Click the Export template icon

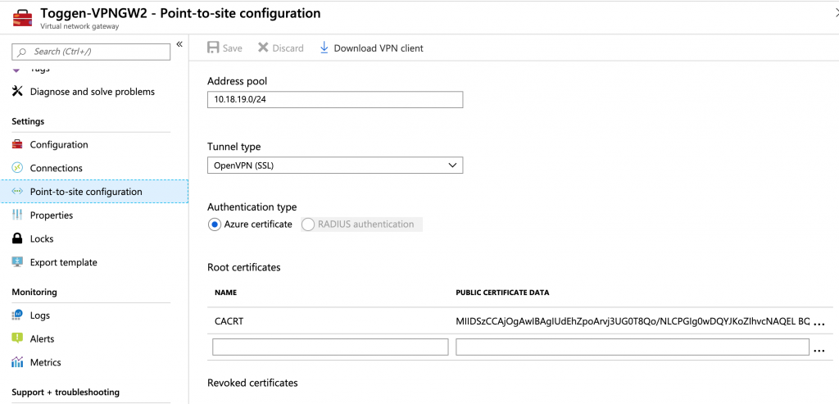(17, 263)
